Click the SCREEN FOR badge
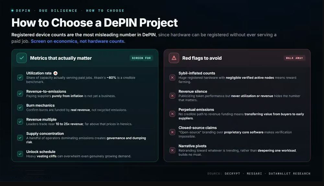This screenshot has width=324, height=186. tap(141, 58)
